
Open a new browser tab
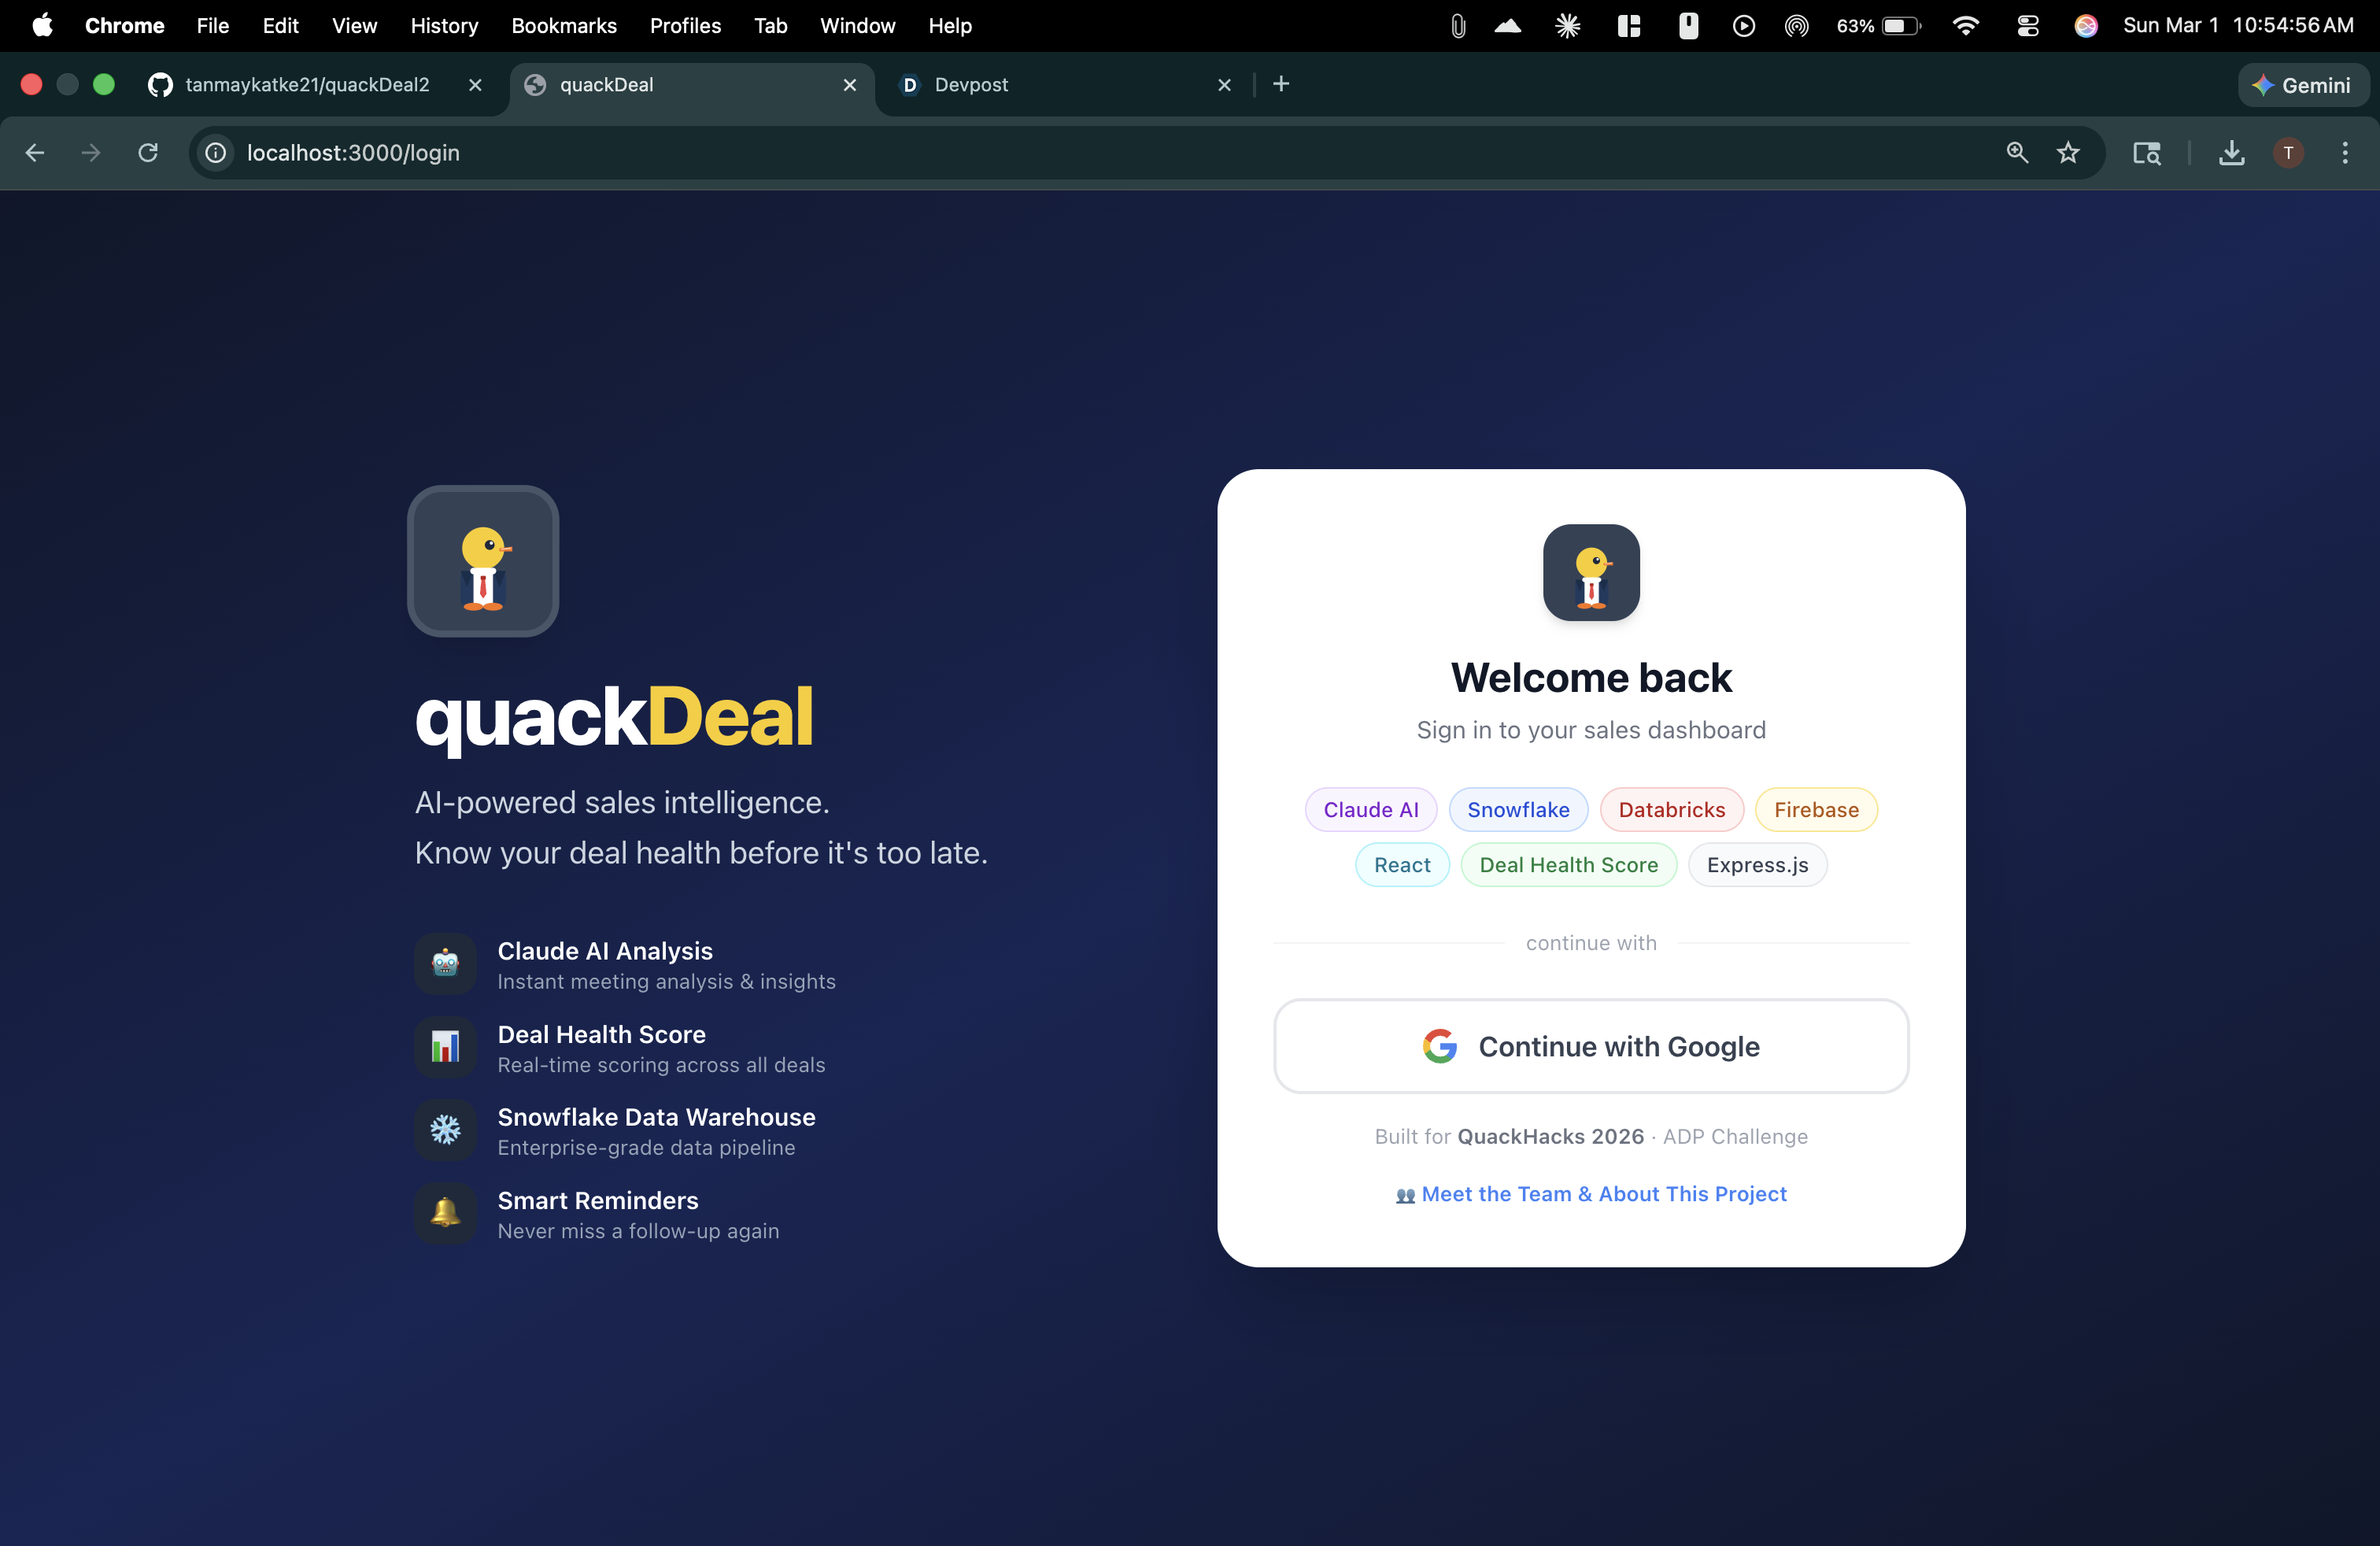point(1281,85)
